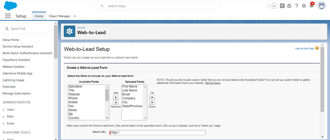330x140 pixels.
Task: Expand the Data tree section
Action: click(x=4, y=117)
